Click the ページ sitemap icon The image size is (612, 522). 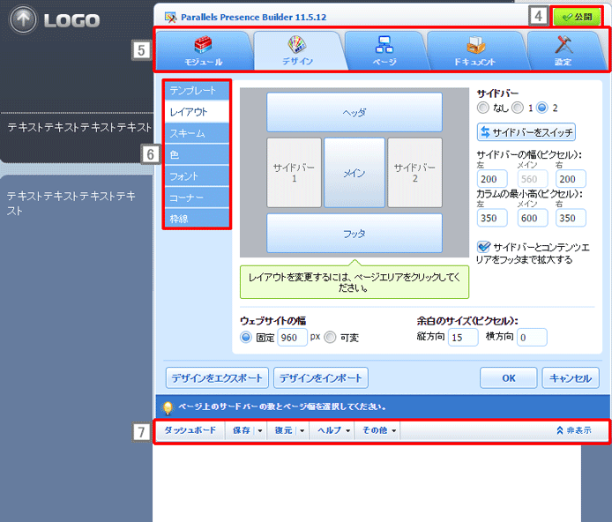click(x=384, y=45)
